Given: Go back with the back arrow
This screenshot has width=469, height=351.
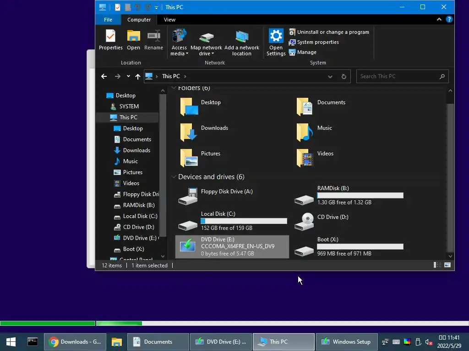Looking at the screenshot, I should (104, 76).
